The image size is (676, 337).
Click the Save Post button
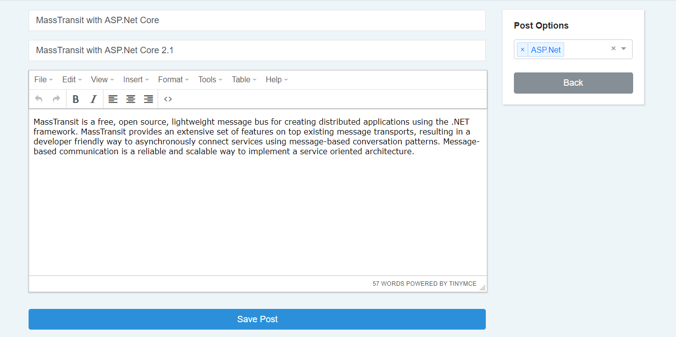pyautogui.click(x=257, y=319)
